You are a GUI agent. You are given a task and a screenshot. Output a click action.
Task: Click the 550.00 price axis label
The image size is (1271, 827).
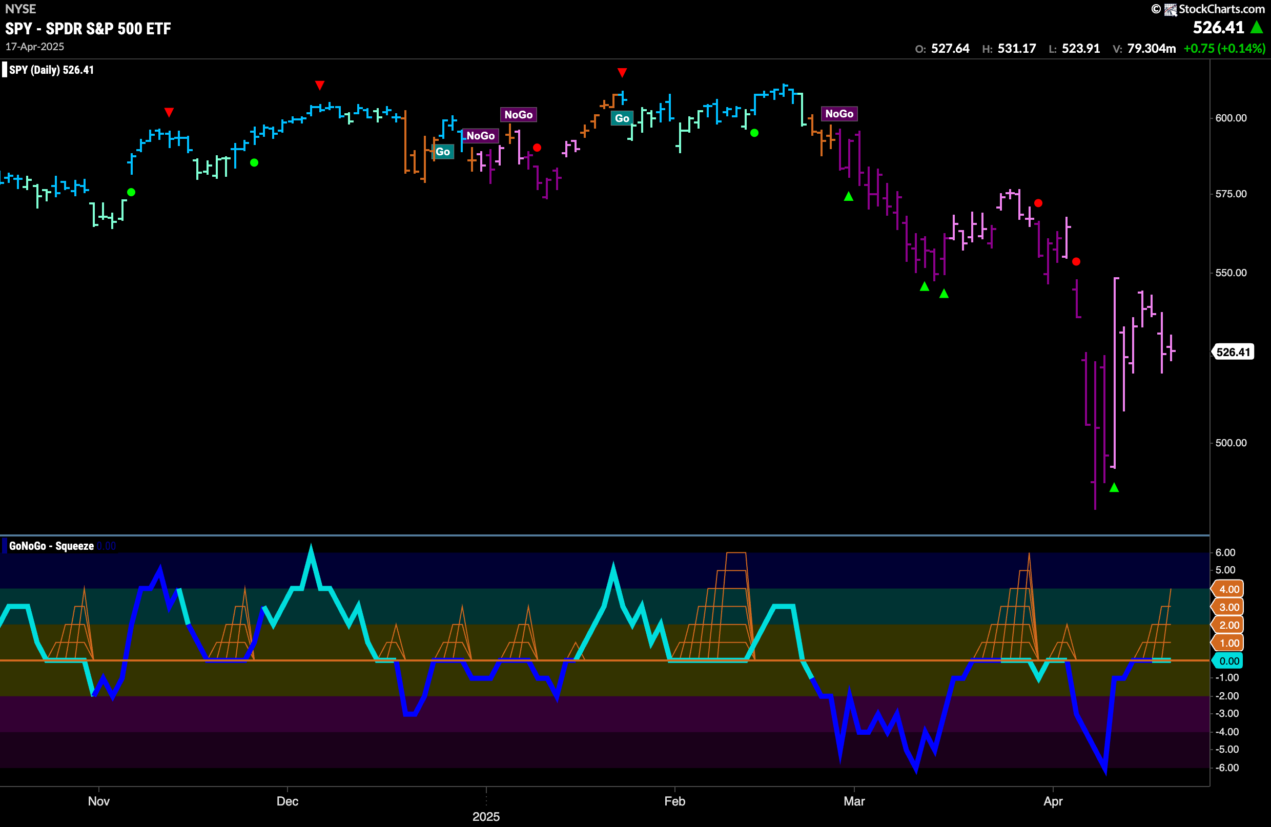pos(1231,273)
